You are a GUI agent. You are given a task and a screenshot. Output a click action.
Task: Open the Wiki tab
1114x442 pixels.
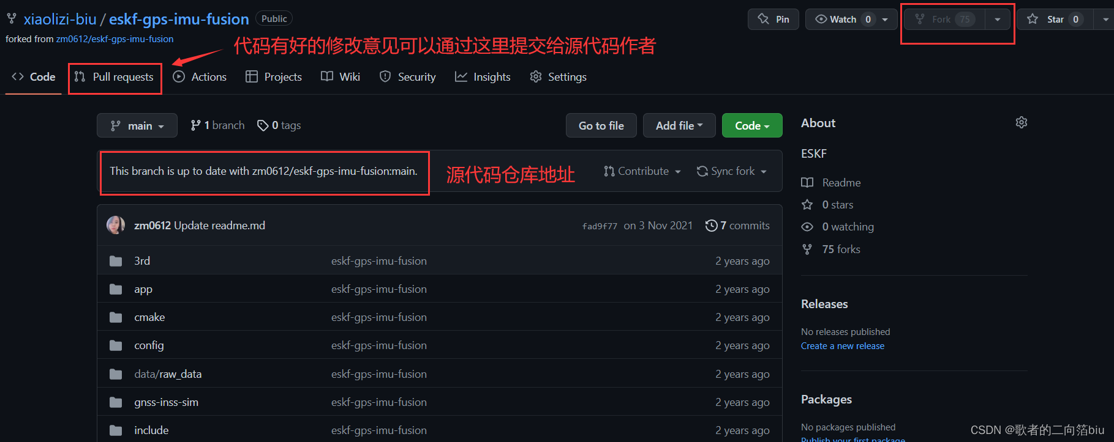(341, 76)
